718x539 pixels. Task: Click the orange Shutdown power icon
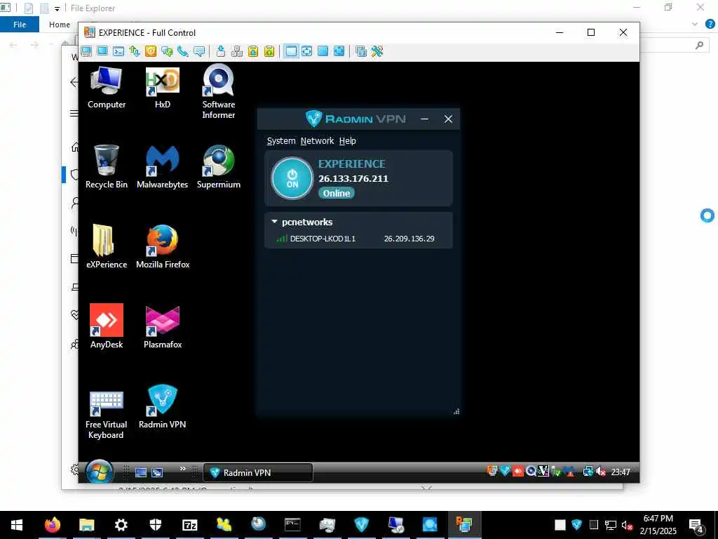(151, 51)
